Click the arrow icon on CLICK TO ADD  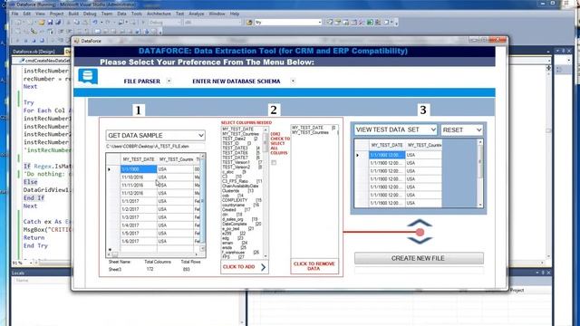[263, 267]
